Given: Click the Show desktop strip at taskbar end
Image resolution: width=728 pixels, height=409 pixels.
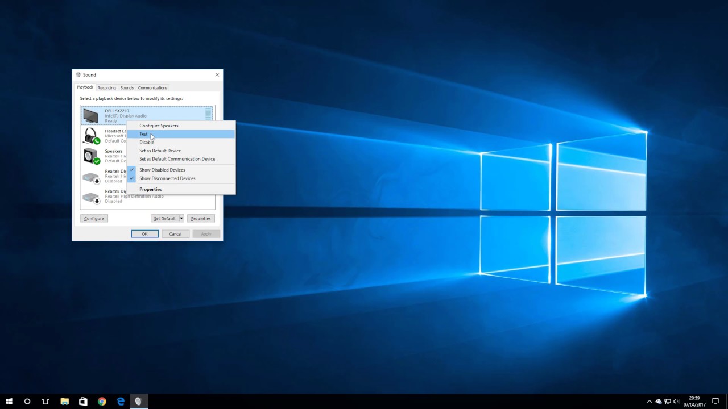Looking at the screenshot, I should coord(726,402).
